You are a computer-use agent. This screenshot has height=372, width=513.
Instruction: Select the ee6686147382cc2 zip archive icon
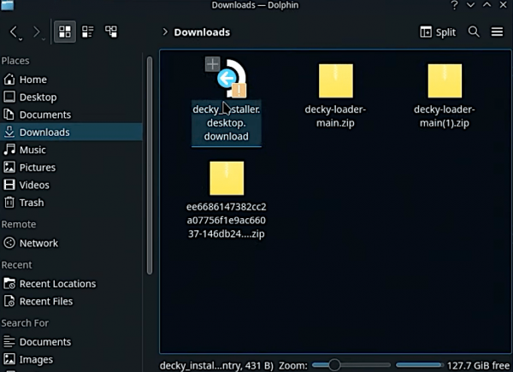click(227, 179)
